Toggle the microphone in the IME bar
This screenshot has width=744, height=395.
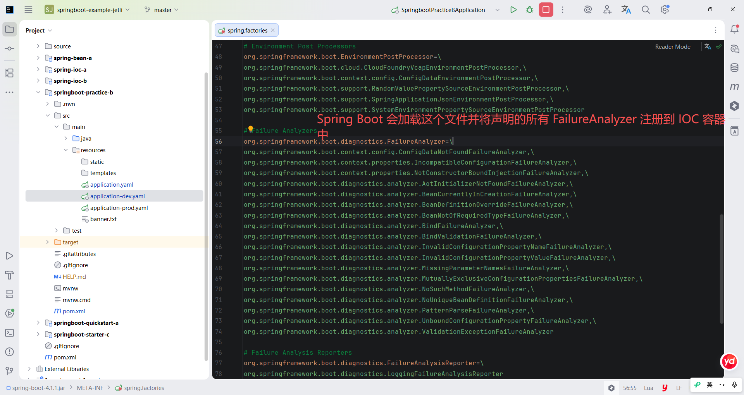(734, 385)
